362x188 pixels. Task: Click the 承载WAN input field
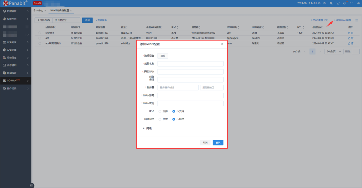(x=190, y=72)
